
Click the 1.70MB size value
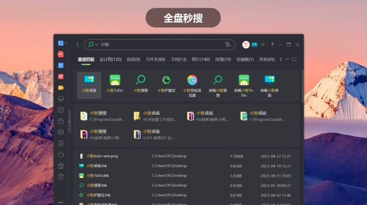pyautogui.click(x=236, y=156)
